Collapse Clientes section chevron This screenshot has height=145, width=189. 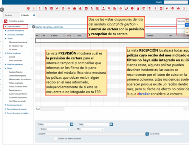coord(32,39)
